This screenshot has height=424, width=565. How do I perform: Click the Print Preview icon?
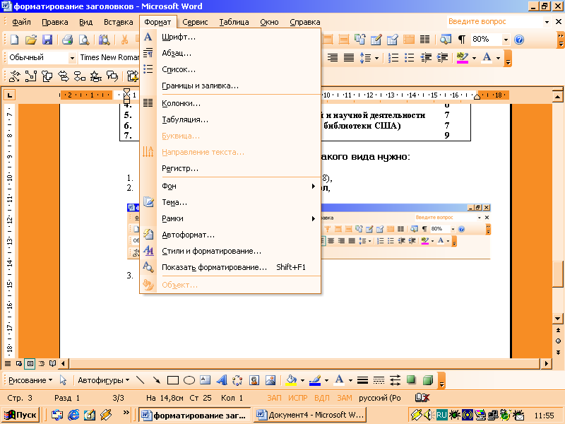84,40
